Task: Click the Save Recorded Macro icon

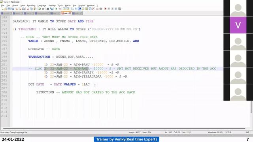Action: pos(119,9)
